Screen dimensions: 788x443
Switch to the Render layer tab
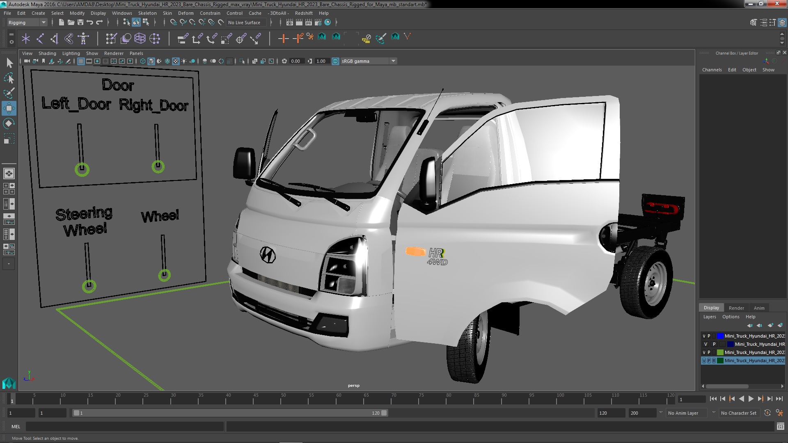[x=736, y=308]
